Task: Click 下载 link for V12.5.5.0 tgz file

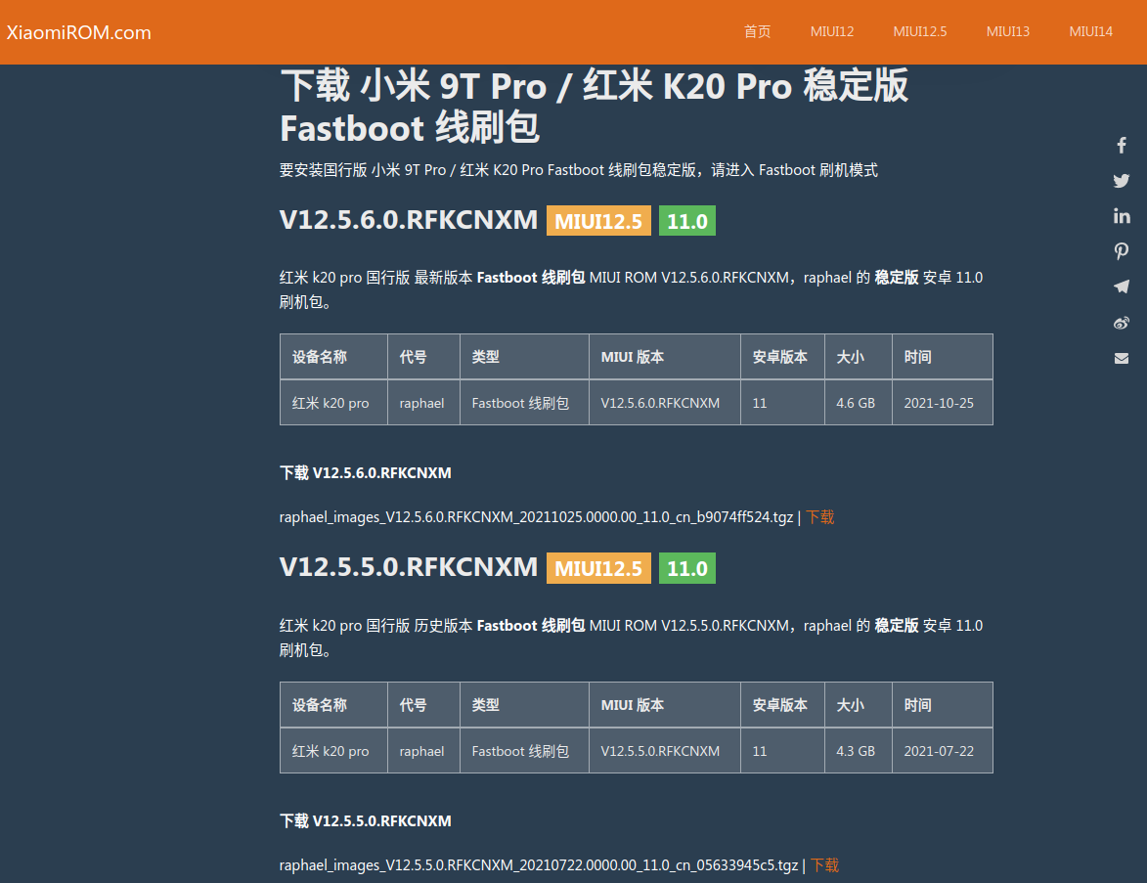Action: pyautogui.click(x=824, y=865)
